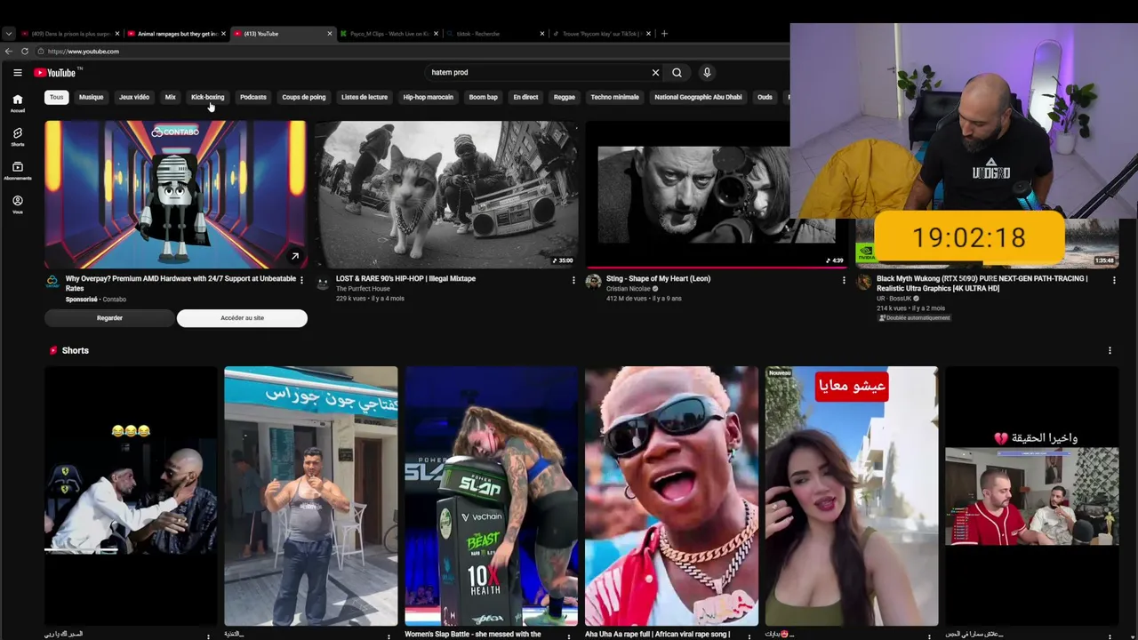Screen dimensions: 1138x640
Task: Click The Purrfect House channel avatar
Action: (x=323, y=283)
